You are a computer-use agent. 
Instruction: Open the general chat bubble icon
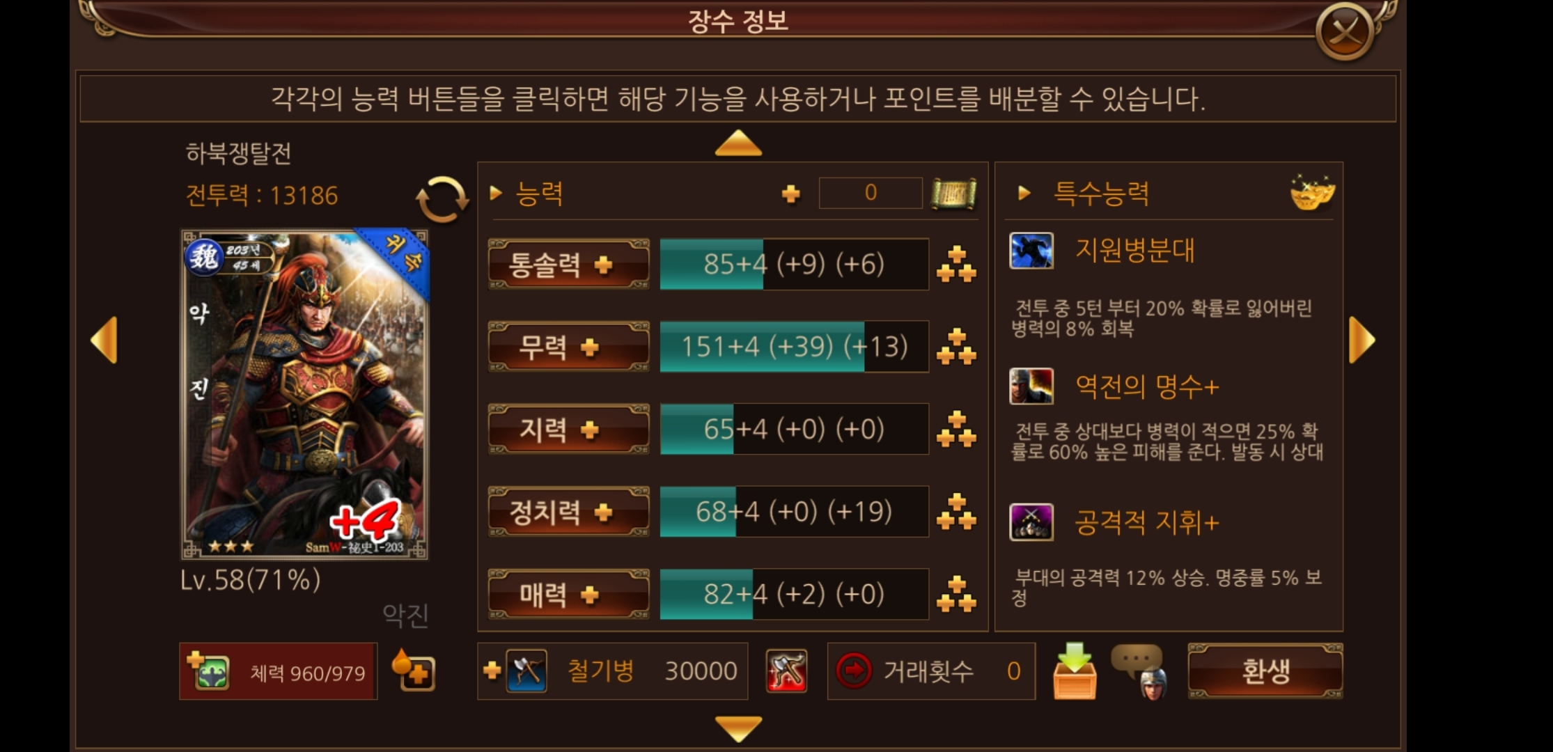point(1141,671)
